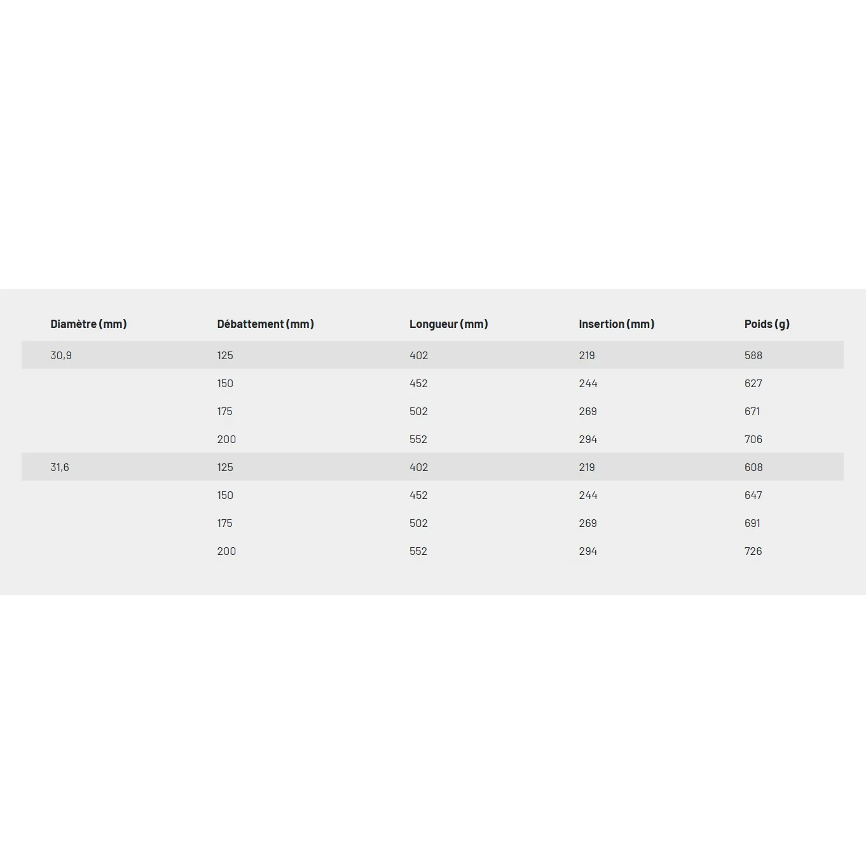Click the Longueur (mm) column header

(448, 324)
